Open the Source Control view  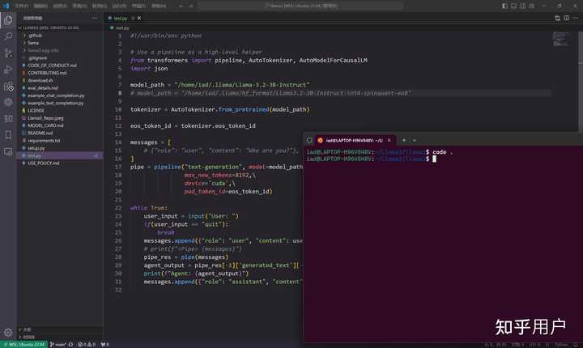pyautogui.click(x=8, y=53)
